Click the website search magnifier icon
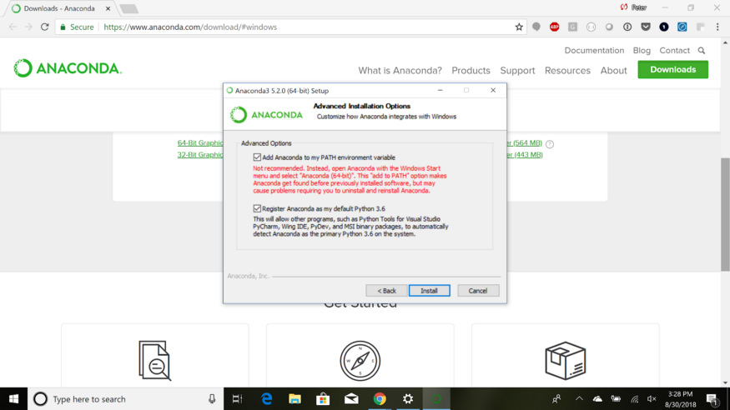Image resolution: width=730 pixels, height=410 pixels. tap(701, 50)
